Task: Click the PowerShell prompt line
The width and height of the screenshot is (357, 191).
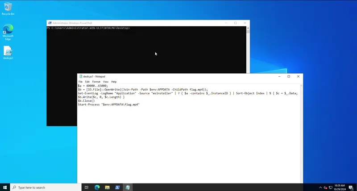Action: coord(88,28)
